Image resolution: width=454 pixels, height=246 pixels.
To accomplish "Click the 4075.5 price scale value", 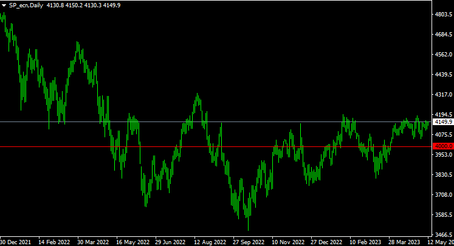I will point(443,135).
